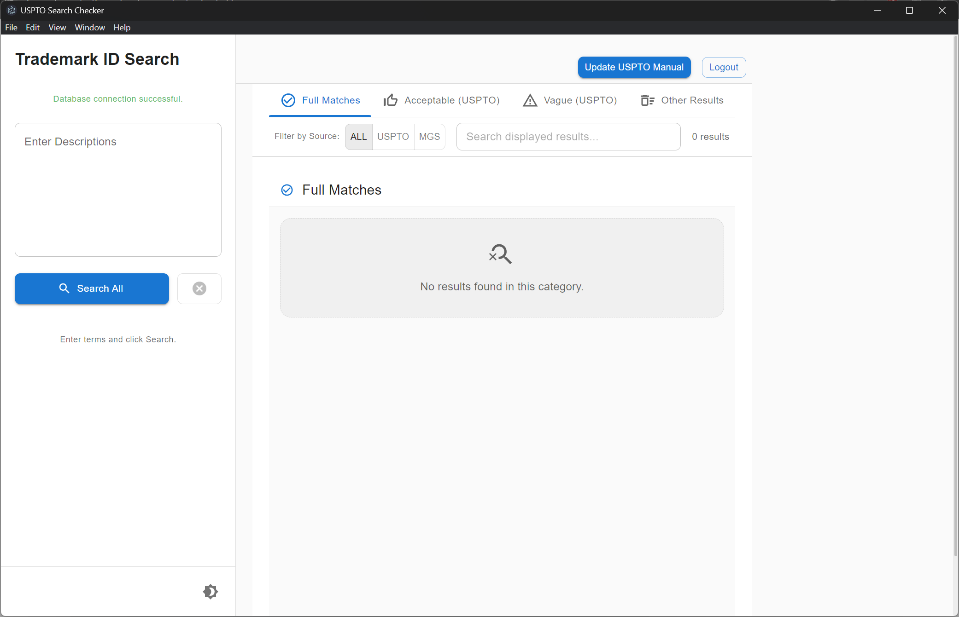This screenshot has height=617, width=959.
Task: Open the View menu
Action: (57, 28)
